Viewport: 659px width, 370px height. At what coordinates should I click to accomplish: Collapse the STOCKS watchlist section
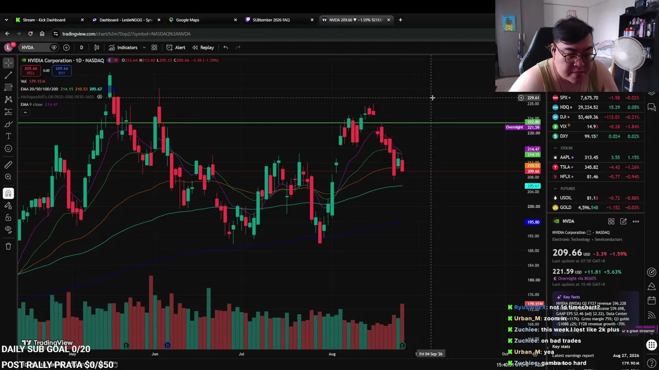click(555, 148)
